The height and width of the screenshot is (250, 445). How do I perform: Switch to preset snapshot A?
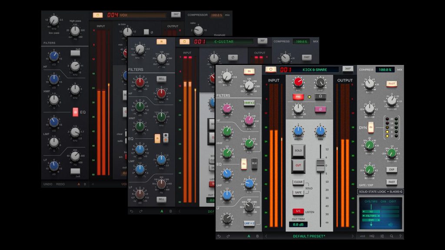[249, 236]
